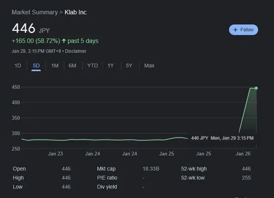Click the Mkt cap 18.33B value

tap(151, 169)
